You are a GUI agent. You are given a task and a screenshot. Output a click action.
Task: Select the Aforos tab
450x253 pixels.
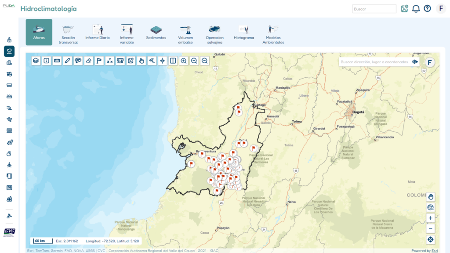(x=39, y=32)
